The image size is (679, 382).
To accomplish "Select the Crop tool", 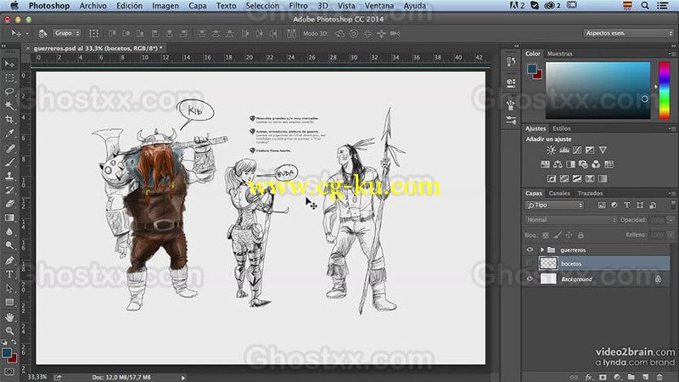I will (x=9, y=120).
